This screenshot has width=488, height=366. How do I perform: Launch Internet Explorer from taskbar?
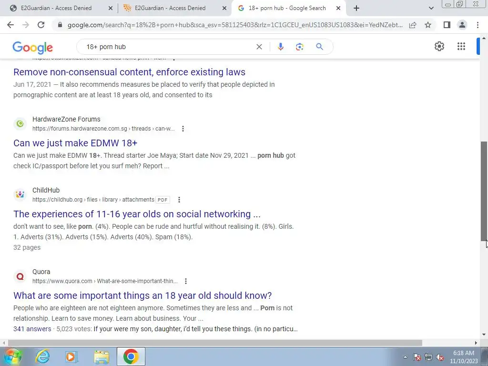(x=42, y=356)
